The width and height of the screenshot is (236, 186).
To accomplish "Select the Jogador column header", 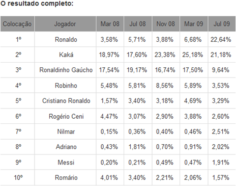I will pos(65,24).
